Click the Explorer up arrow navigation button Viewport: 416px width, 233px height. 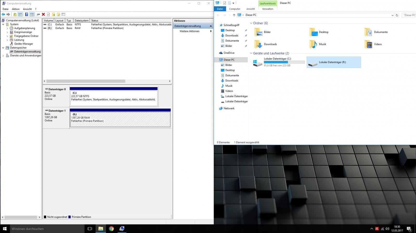[234, 15]
